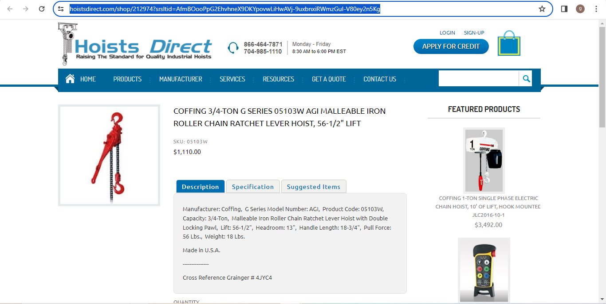This screenshot has width=606, height=304.
Task: Click the SIGN-UP link
Action: pyautogui.click(x=474, y=33)
